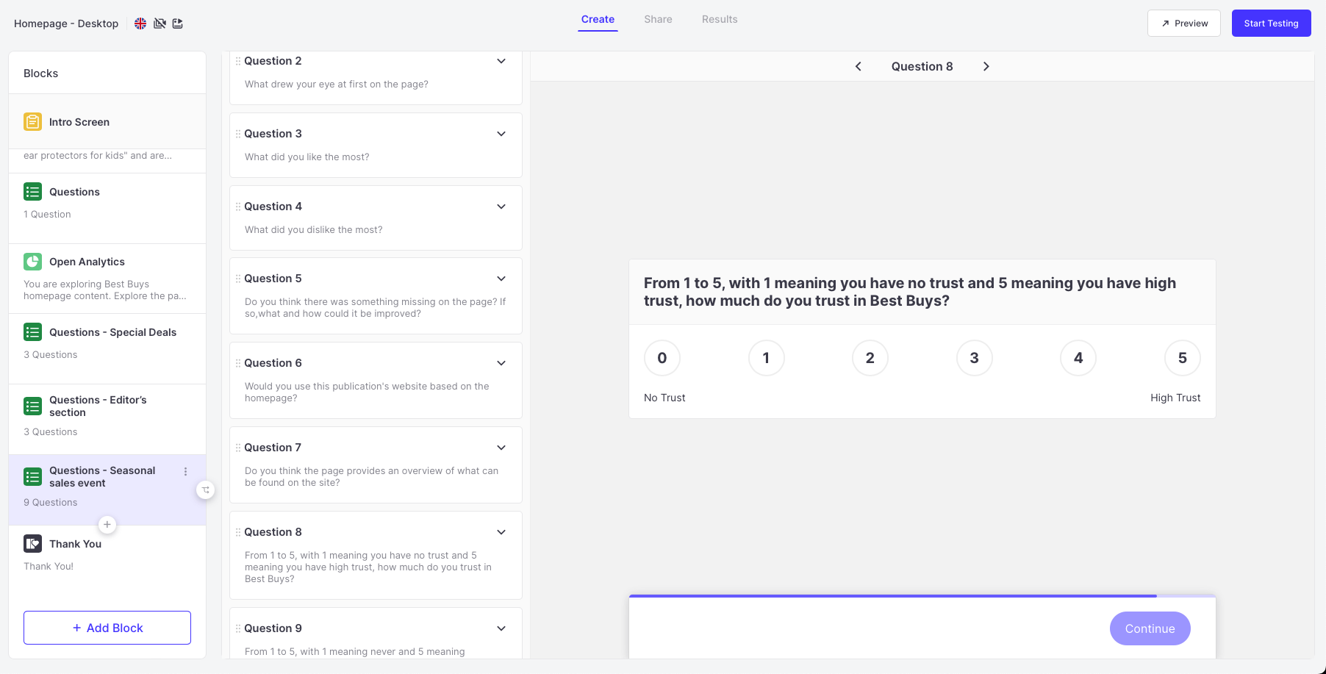Select the Questions - Special Deals block title
The image size is (1326, 674).
coord(112,332)
